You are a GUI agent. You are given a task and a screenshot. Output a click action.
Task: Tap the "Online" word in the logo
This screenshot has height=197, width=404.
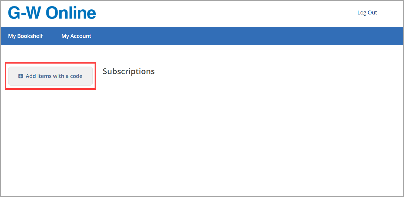71,13
